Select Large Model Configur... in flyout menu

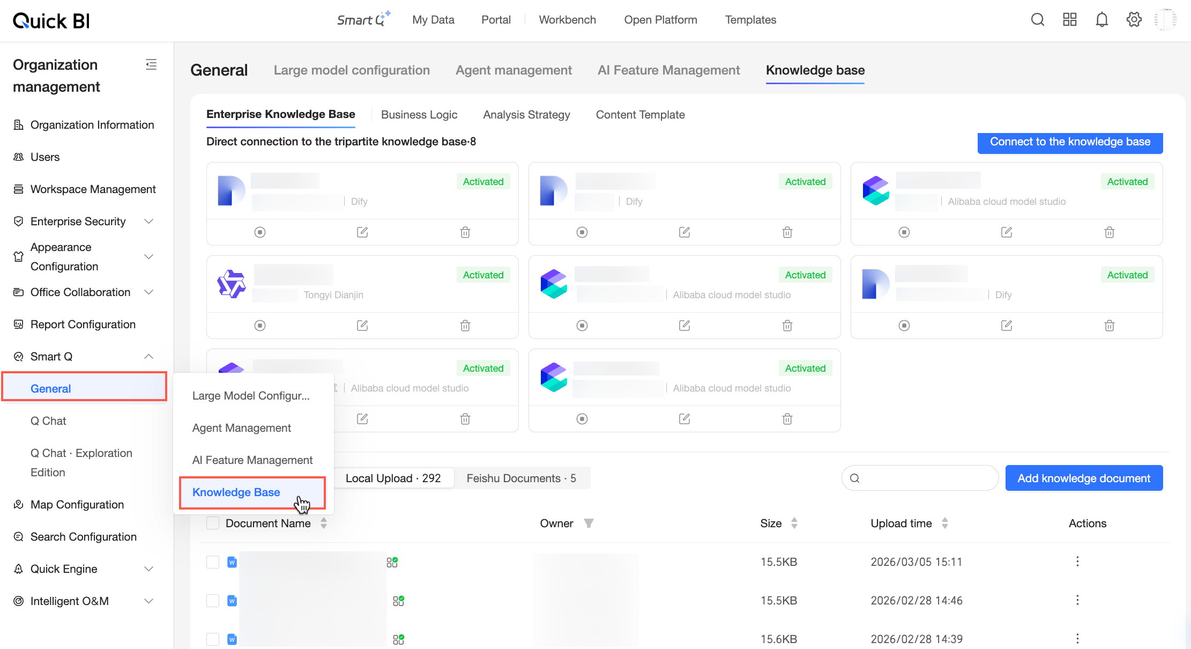coord(251,396)
